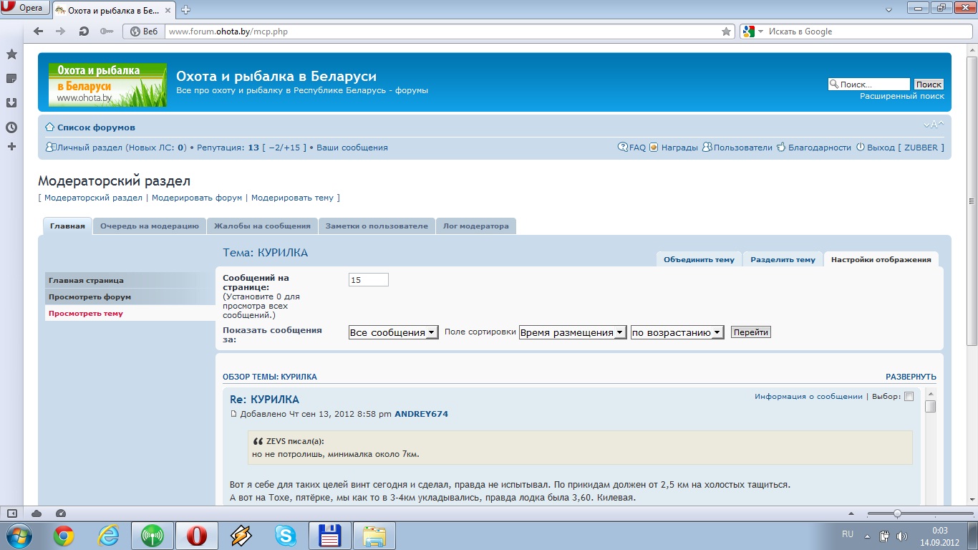Bookmark the page using the address bar star
The width and height of the screenshot is (978, 550).
point(726,32)
